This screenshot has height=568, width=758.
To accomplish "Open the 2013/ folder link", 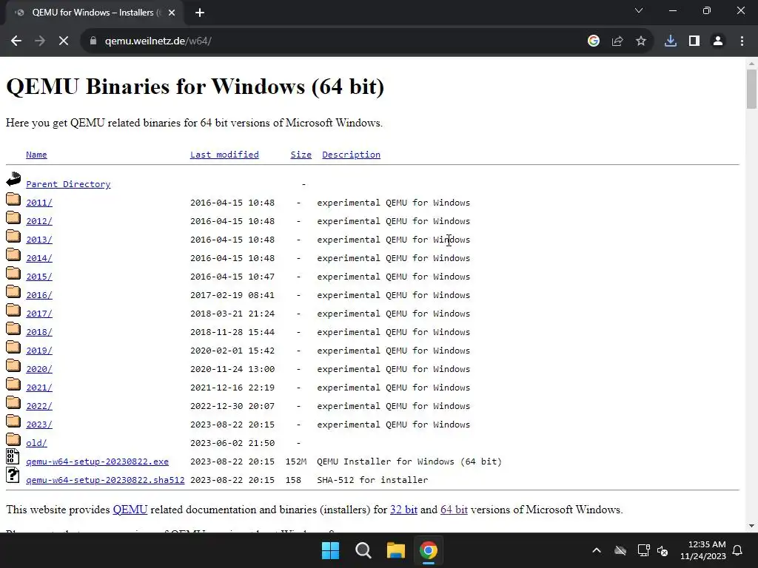I will tap(39, 240).
